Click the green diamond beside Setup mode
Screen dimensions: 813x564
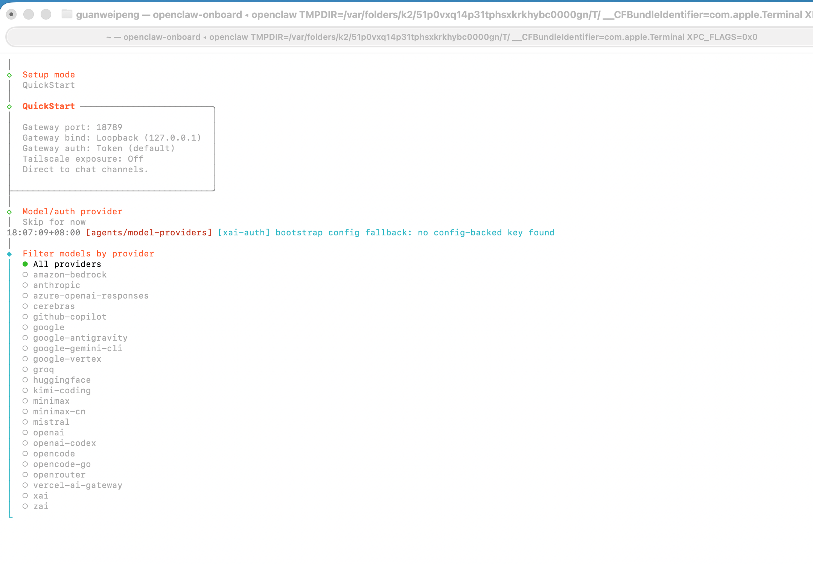point(9,75)
